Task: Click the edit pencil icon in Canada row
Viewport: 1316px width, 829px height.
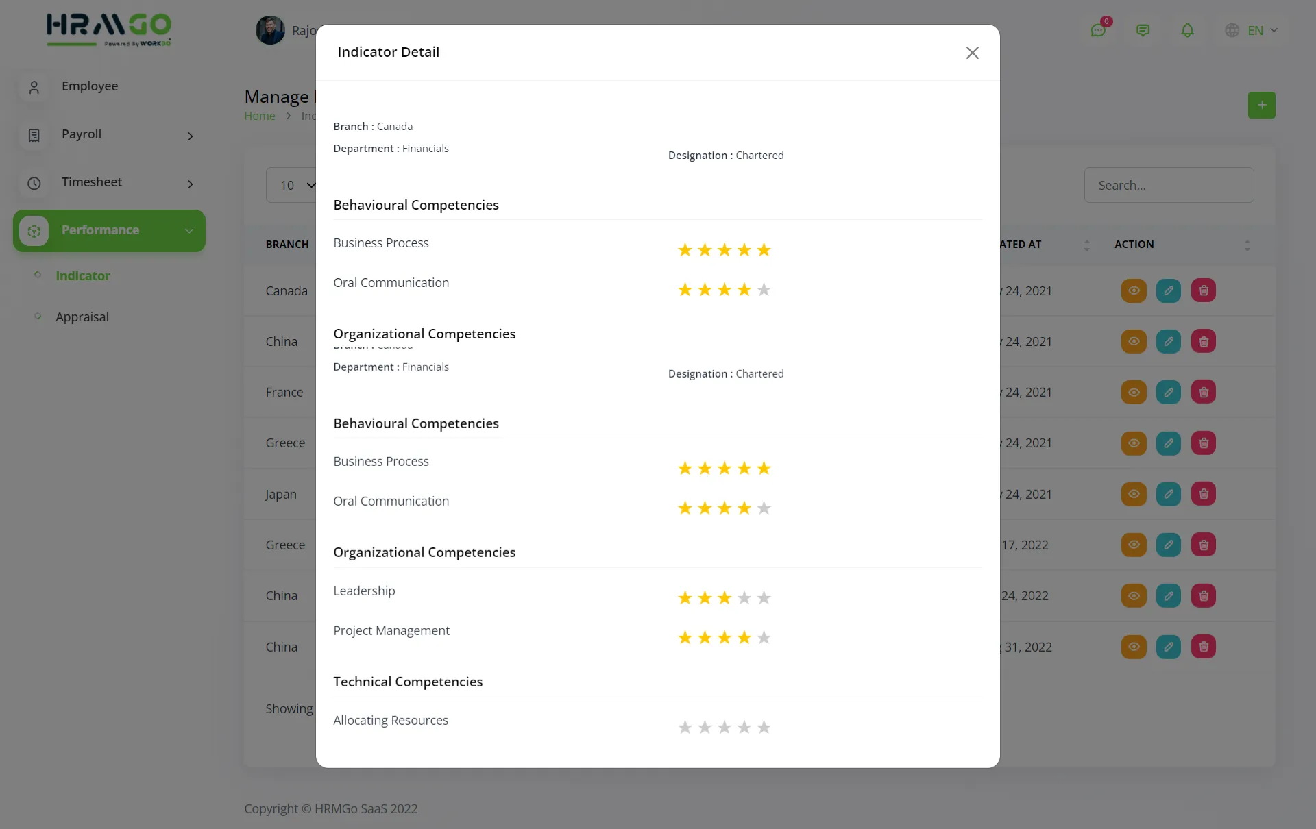Action: [1169, 290]
